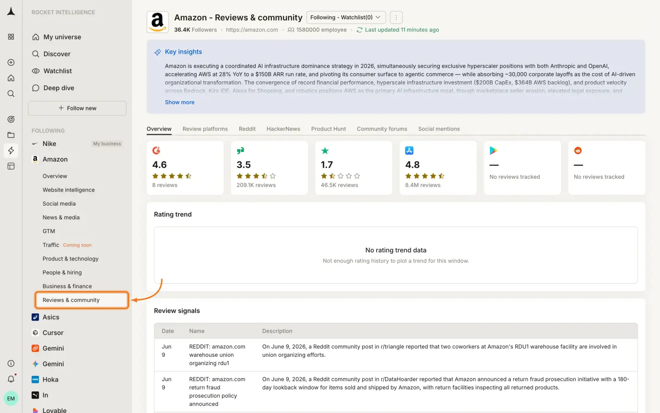Open the target icon in the rail
The image size is (660, 413).
click(x=11, y=119)
